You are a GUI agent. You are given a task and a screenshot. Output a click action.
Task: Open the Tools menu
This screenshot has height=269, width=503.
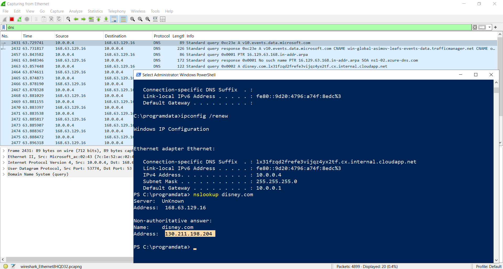tap(155, 11)
